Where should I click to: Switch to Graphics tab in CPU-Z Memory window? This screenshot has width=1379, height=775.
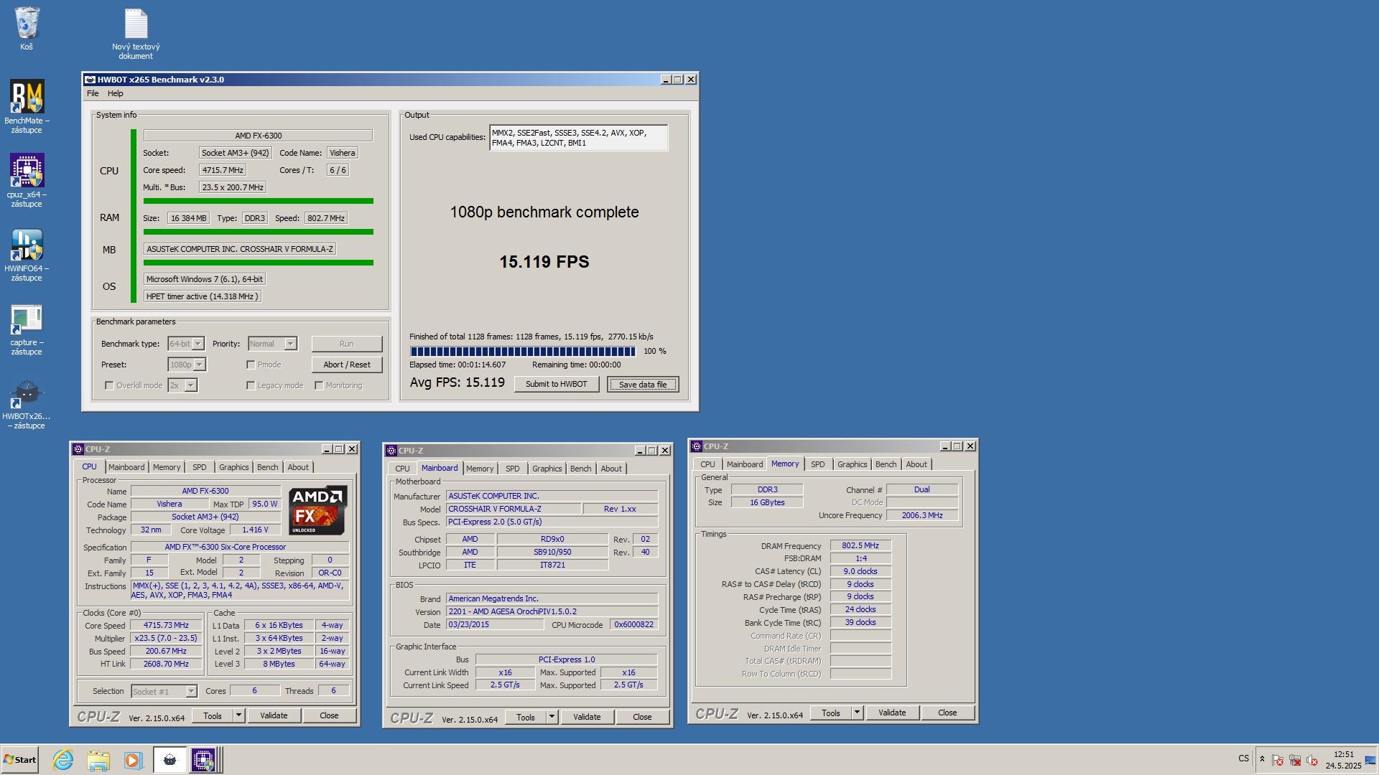click(x=852, y=464)
